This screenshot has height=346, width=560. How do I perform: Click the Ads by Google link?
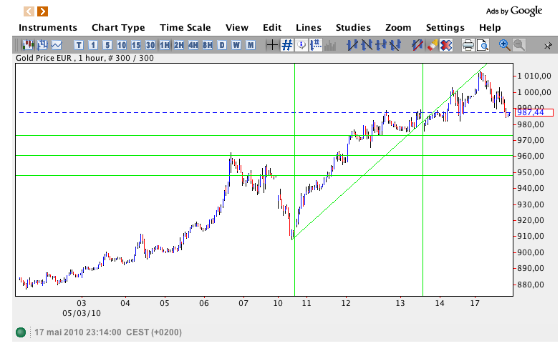click(x=513, y=11)
